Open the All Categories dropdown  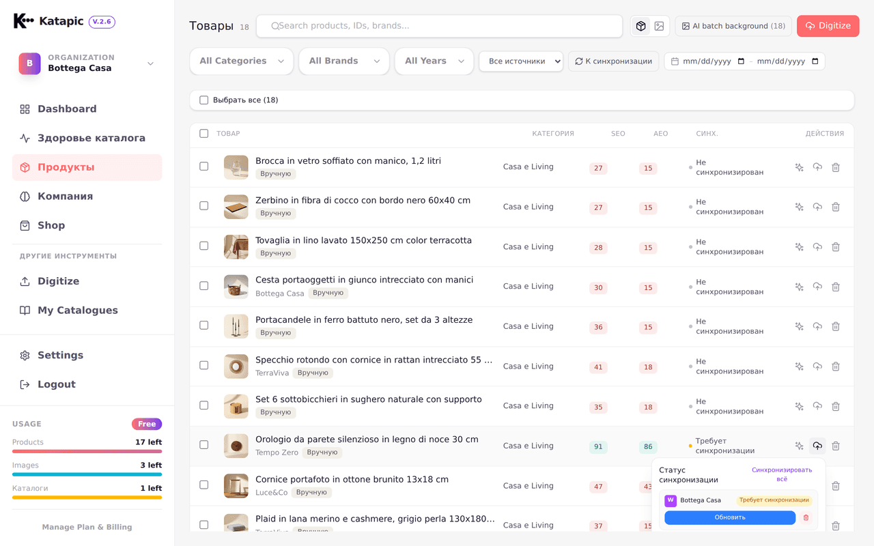[x=242, y=61]
